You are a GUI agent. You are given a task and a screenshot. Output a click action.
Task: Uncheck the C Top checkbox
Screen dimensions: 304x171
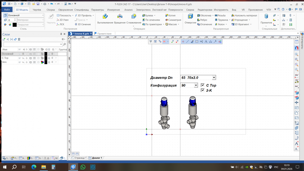203,85
